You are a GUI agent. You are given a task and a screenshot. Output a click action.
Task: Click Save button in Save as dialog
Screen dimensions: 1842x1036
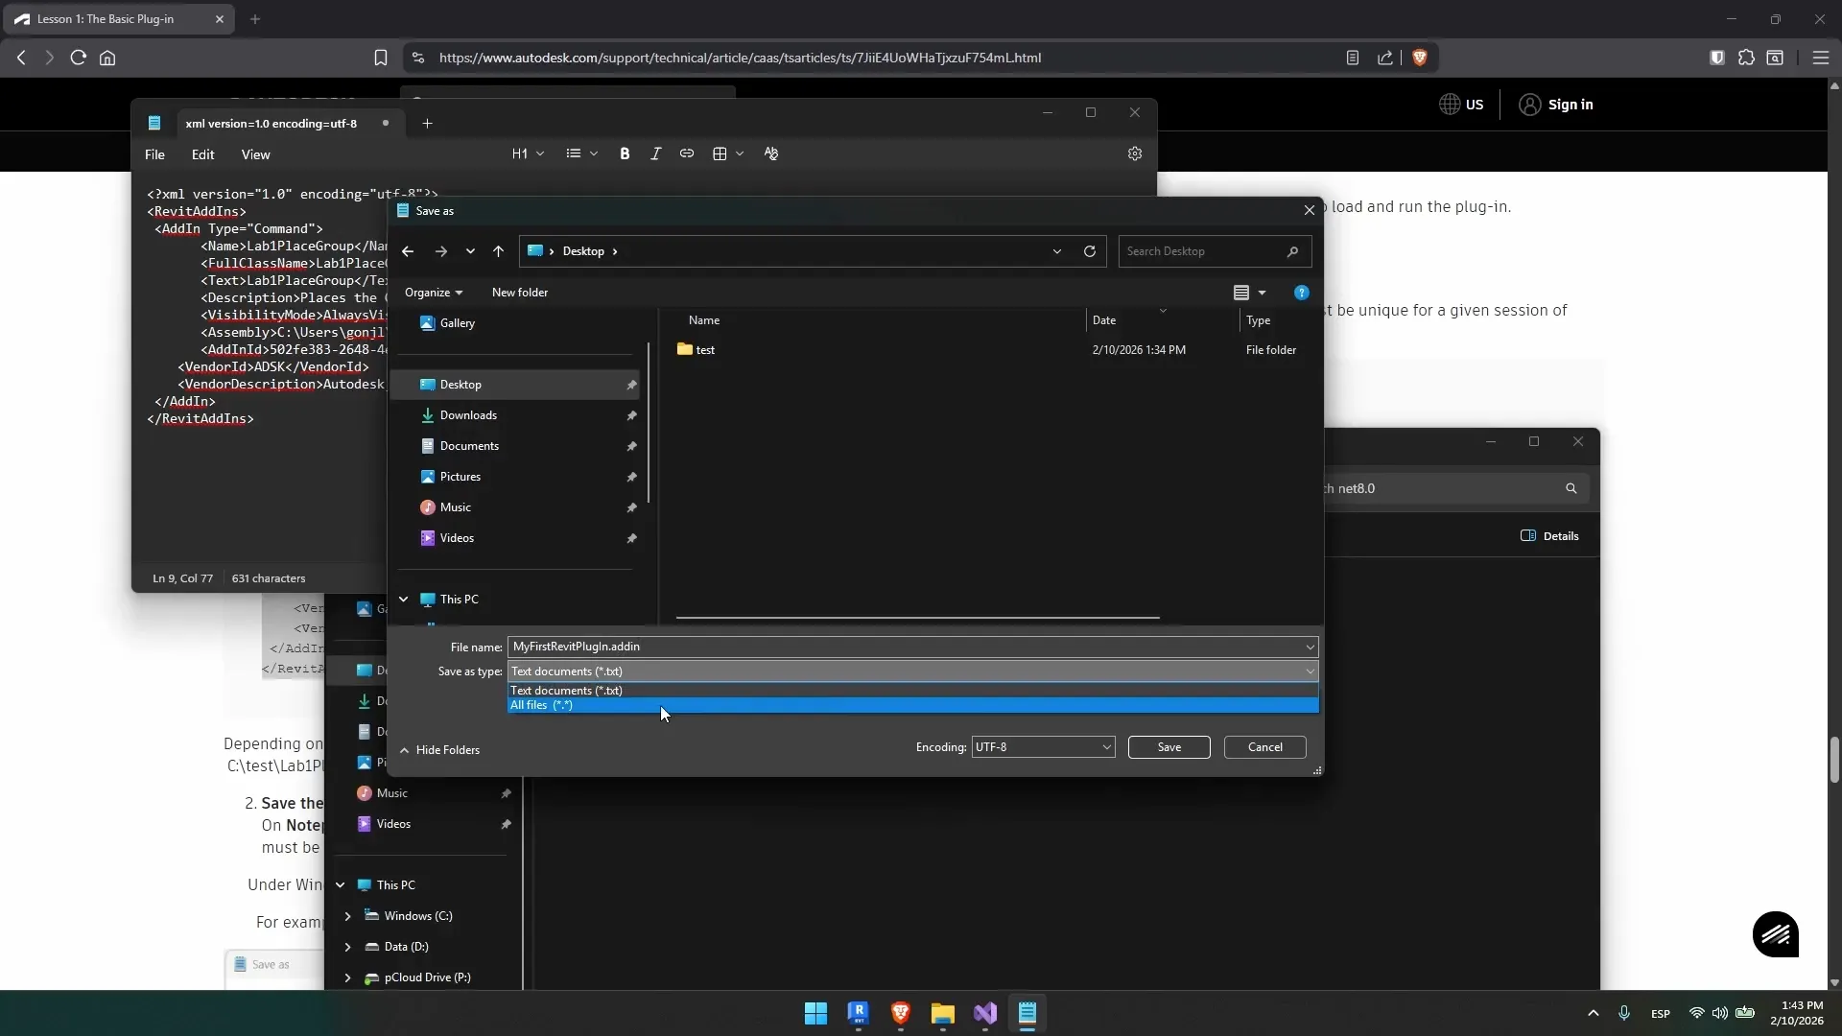(x=1169, y=747)
